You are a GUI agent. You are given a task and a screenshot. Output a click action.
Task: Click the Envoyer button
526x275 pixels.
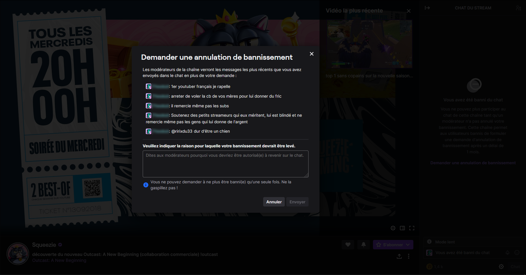(297, 202)
